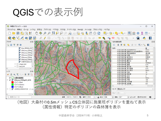Viewport: 161px width, 121px height.
Task: Activate the Identify Features tool
Action: pyautogui.click(x=130, y=33)
